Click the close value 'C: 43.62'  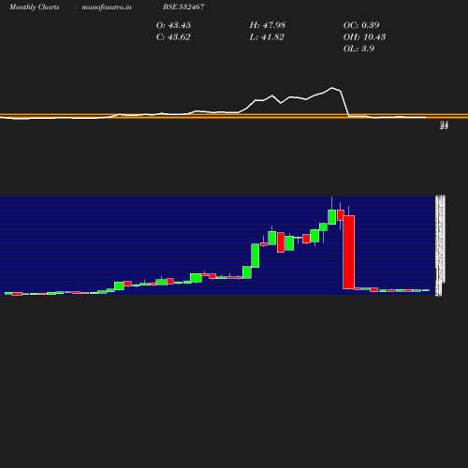click(x=173, y=37)
